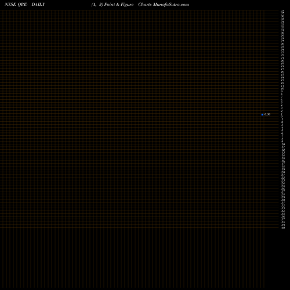Click the ampersand in Point & Figure
Image resolution: width=290 pixels, height=290 pixels.
point(118,5)
